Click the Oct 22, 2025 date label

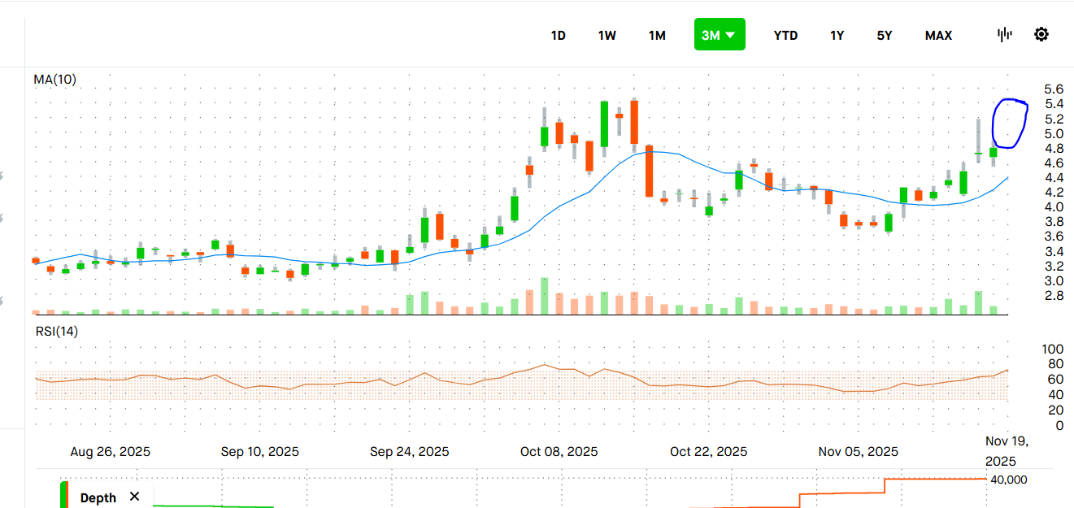(x=709, y=451)
